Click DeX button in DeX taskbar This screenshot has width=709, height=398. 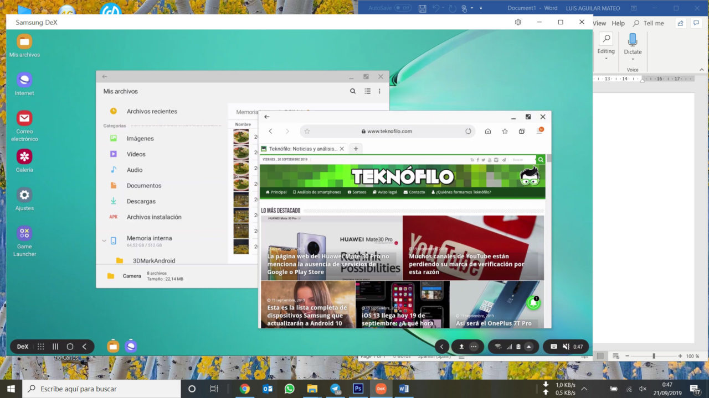pyautogui.click(x=23, y=347)
